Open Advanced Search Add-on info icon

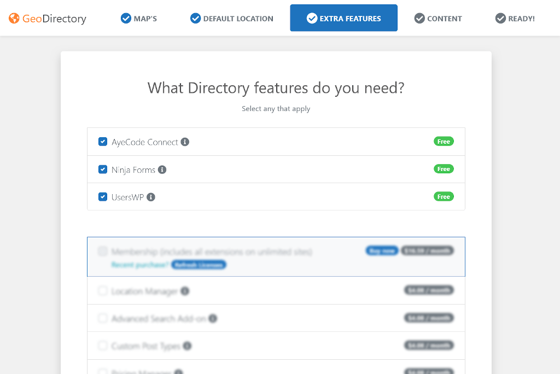(x=213, y=319)
